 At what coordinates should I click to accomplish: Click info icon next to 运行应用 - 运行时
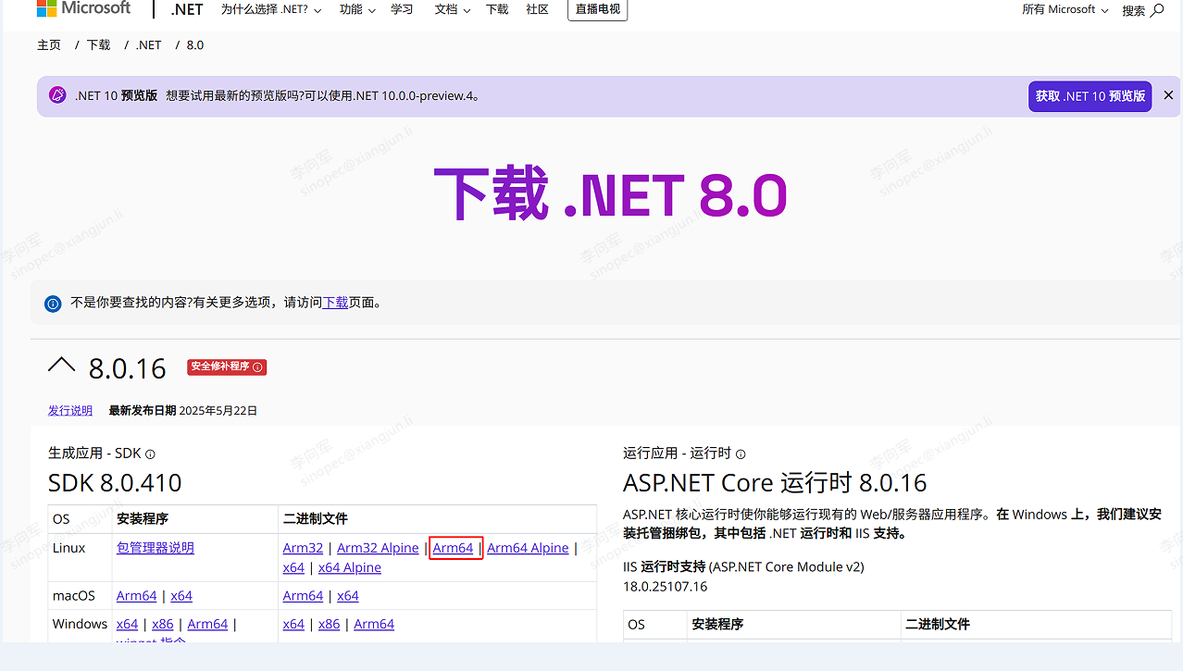click(x=741, y=454)
